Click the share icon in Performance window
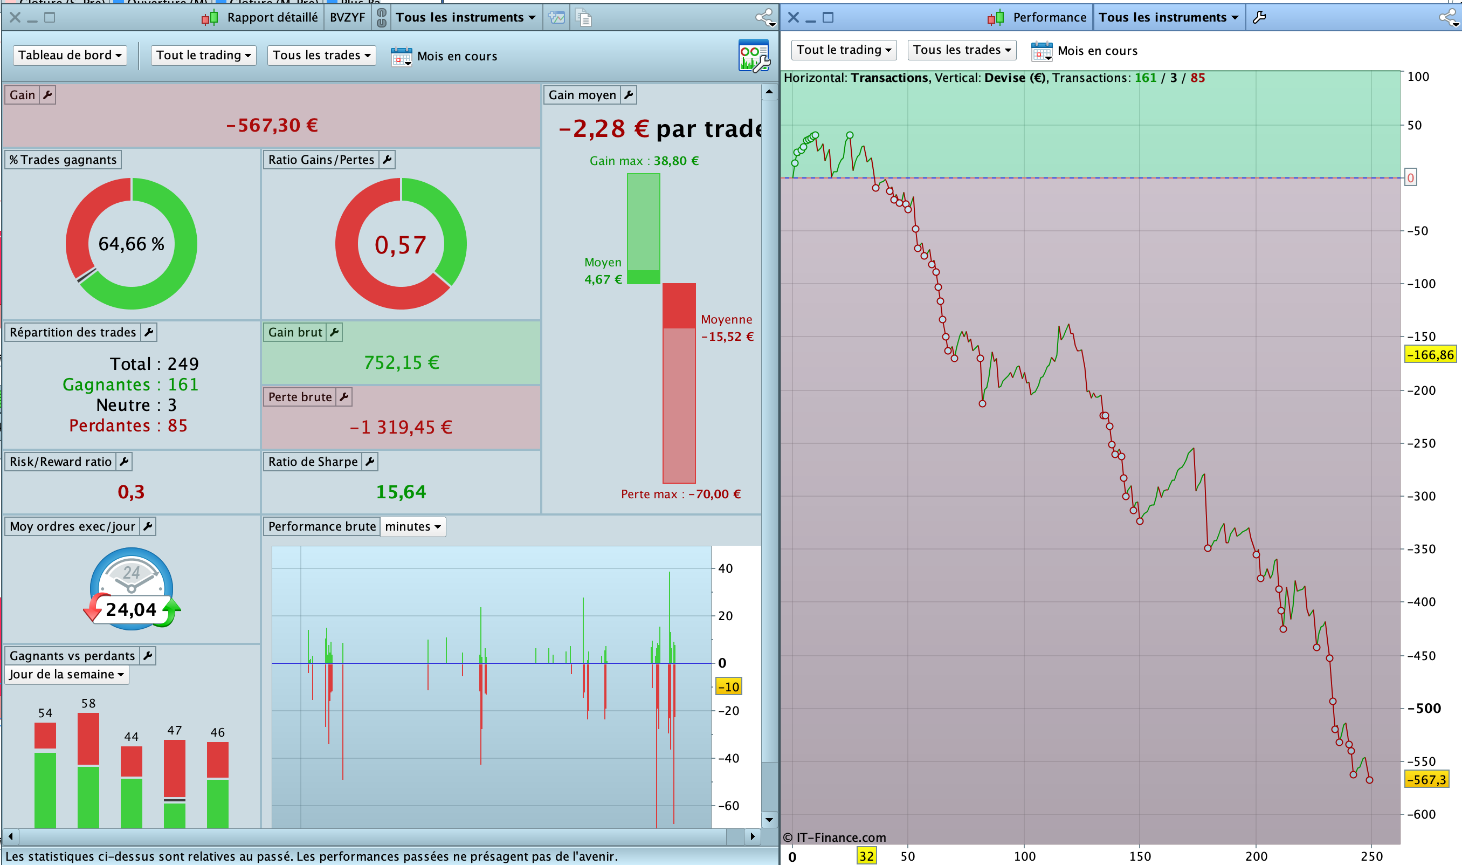The width and height of the screenshot is (1462, 865). point(1449,17)
